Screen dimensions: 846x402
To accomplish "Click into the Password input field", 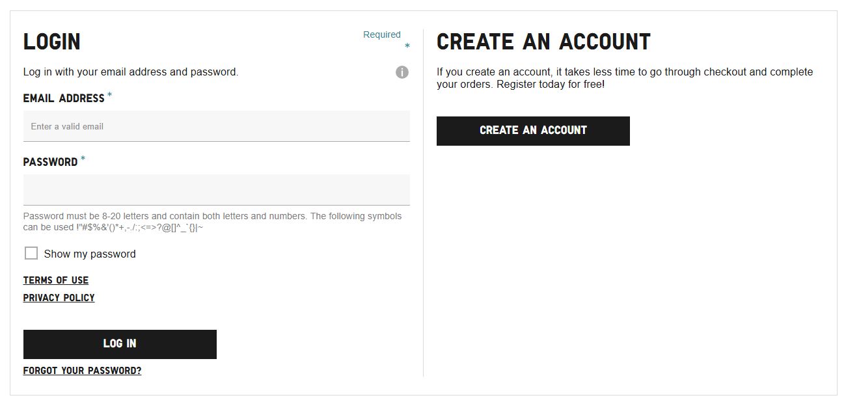I will (x=216, y=189).
